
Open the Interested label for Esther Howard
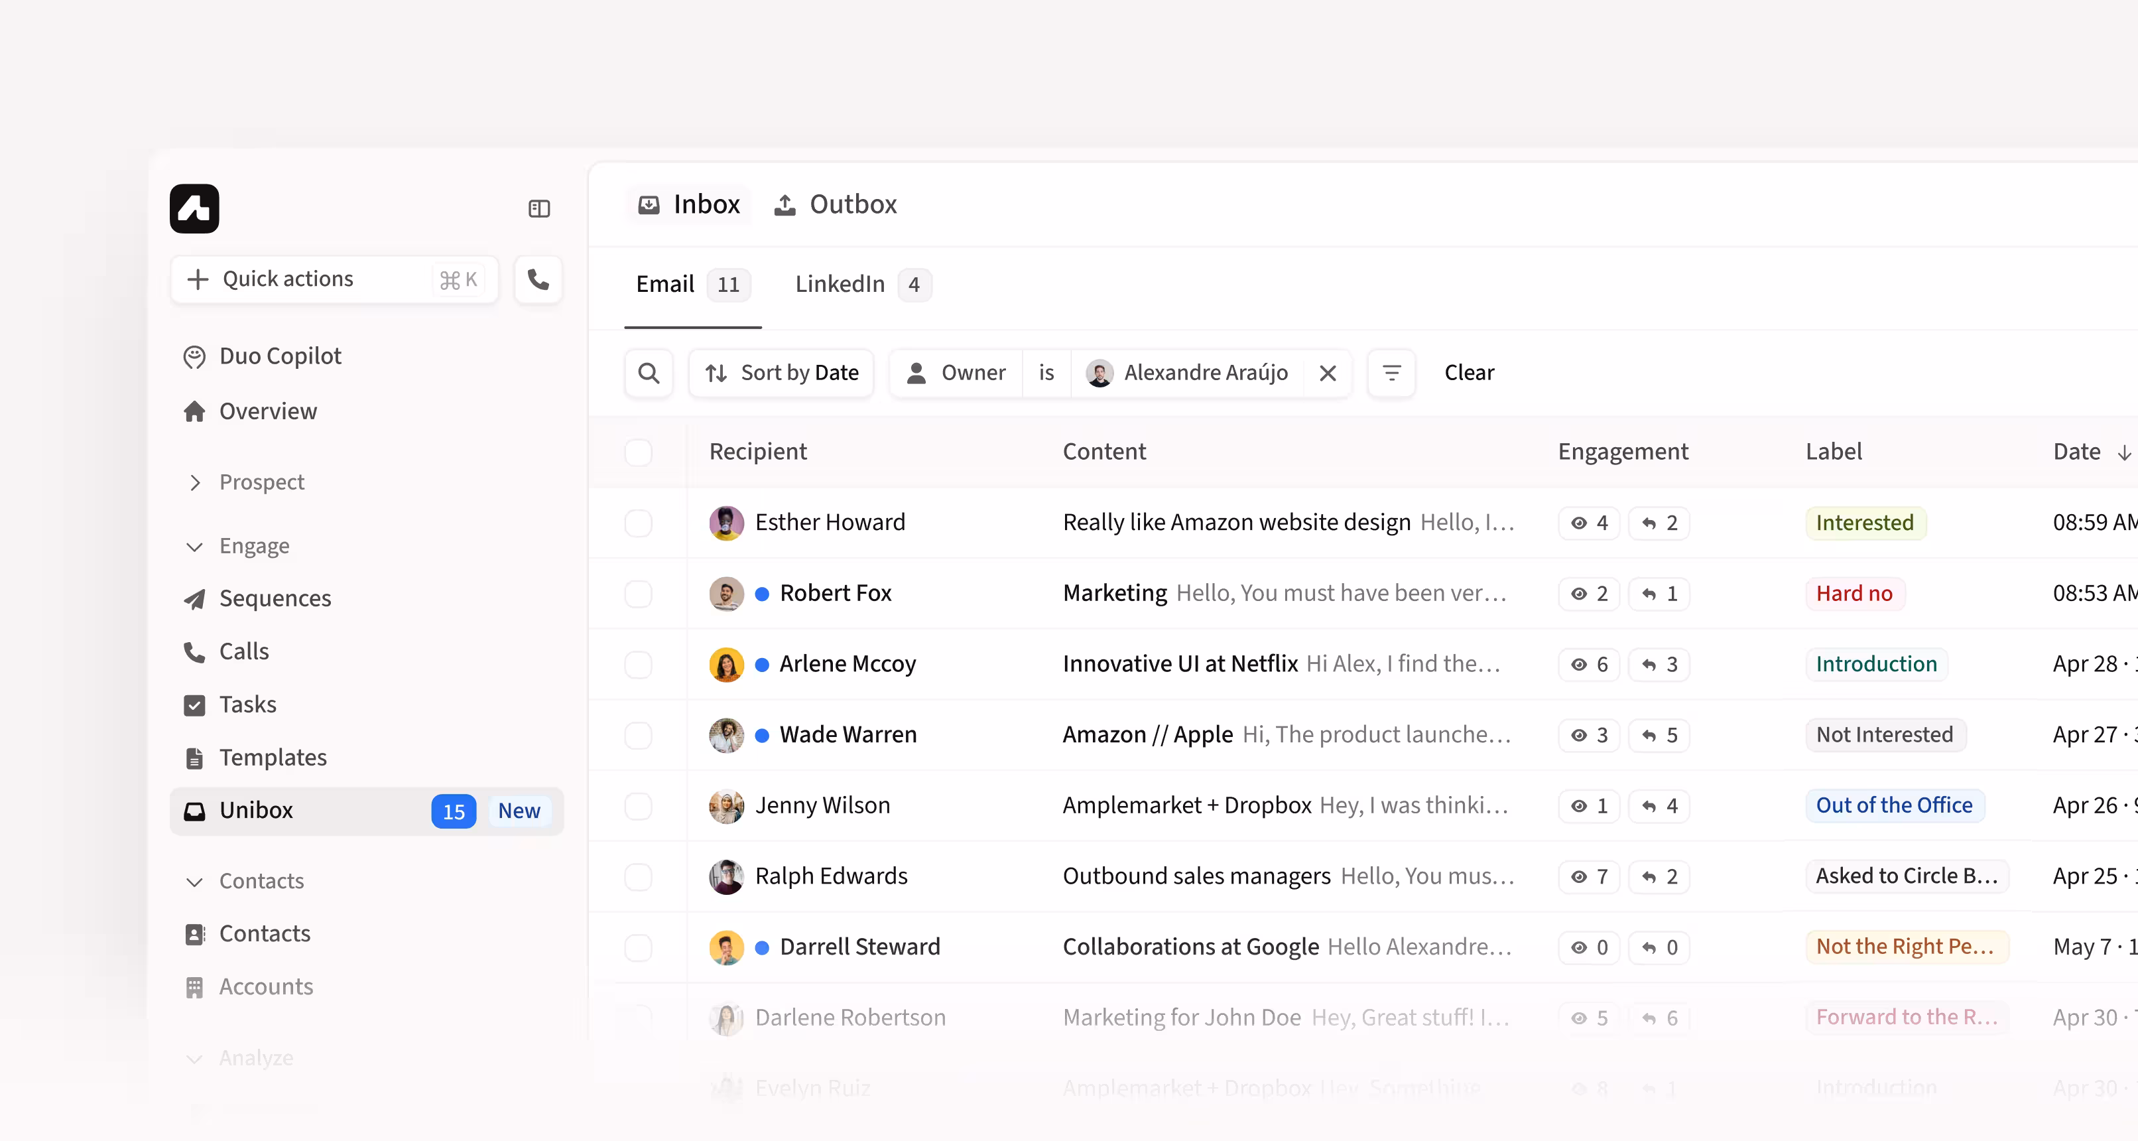[x=1865, y=523]
